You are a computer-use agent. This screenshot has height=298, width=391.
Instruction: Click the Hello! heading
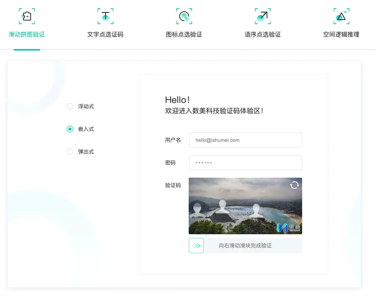pyautogui.click(x=178, y=100)
